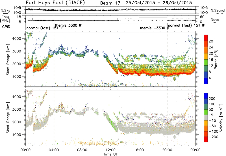
Task: Click the 'N.Sky' axis label
Action: tap(5, 10)
